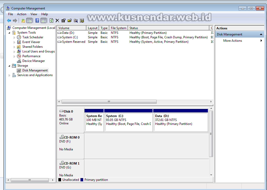Image resolution: width=267 pixels, height=190 pixels.
Task: Expand the Performance node
Action: coord(14,56)
